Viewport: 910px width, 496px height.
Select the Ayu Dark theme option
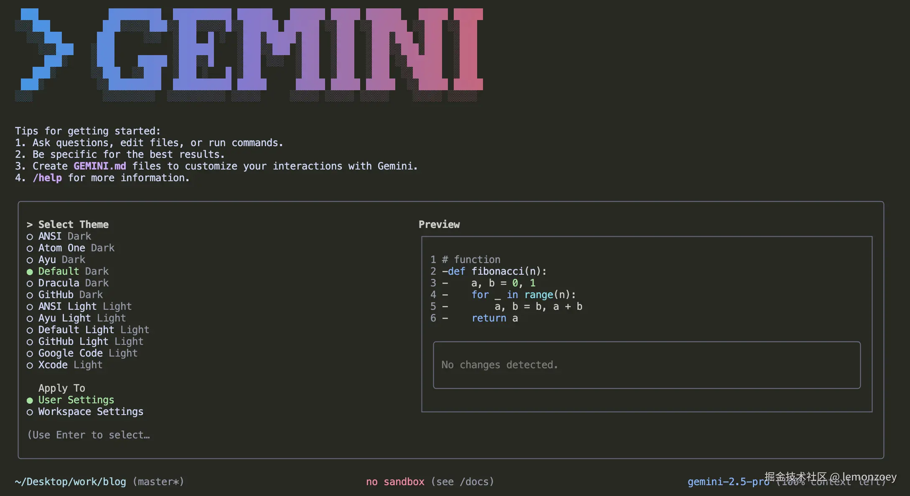[61, 260]
